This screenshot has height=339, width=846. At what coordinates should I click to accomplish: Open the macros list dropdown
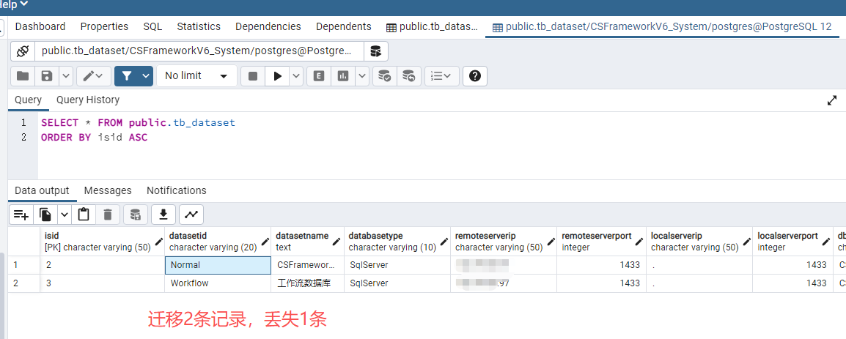click(x=442, y=76)
